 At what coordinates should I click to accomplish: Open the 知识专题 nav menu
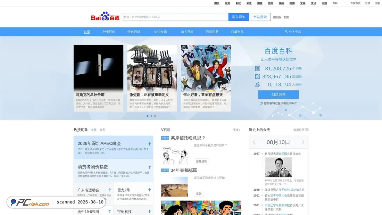(x=160, y=32)
